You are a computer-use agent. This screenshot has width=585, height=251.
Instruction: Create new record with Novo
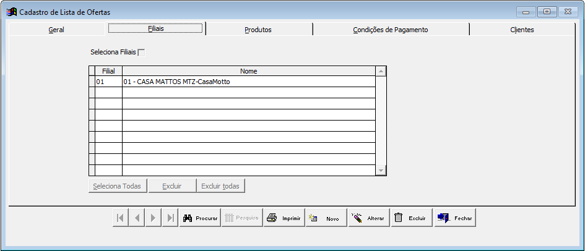pos(326,218)
